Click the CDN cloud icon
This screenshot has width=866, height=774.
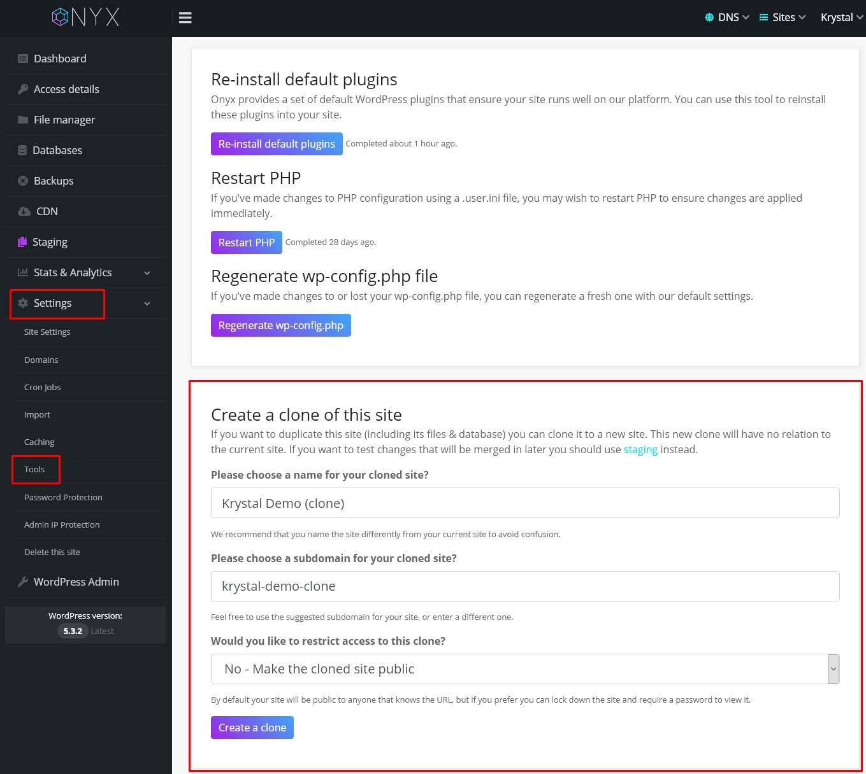pos(24,211)
